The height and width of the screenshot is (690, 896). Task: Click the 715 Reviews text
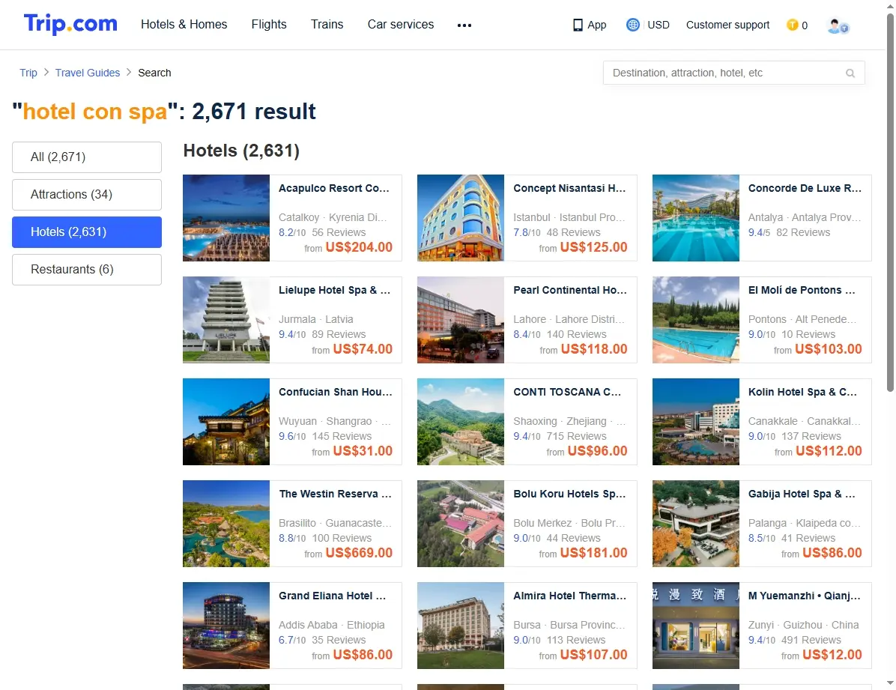[x=577, y=436]
